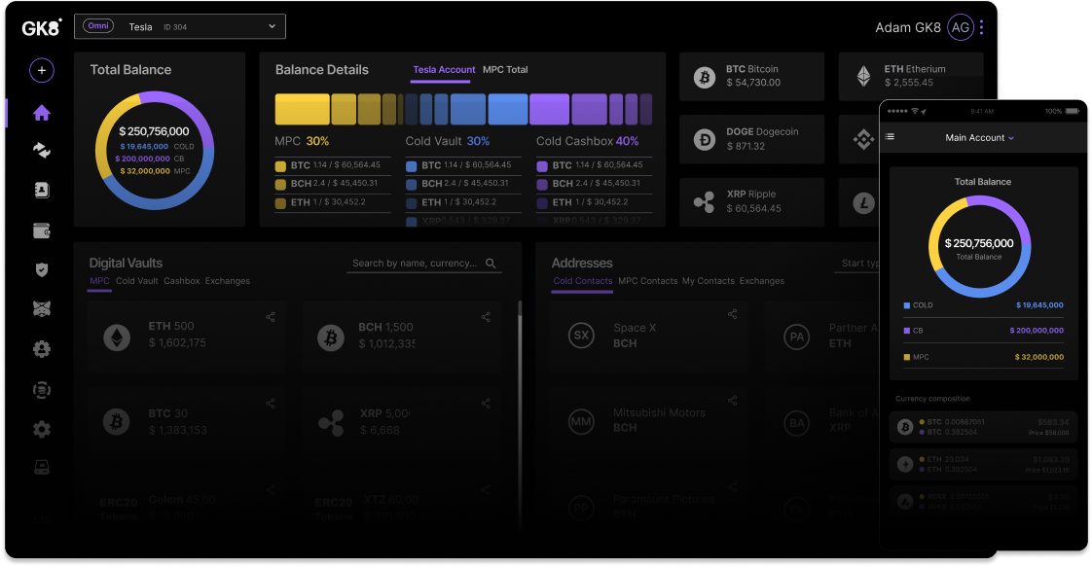This screenshot has height=567, width=1092.
Task: Open the user management gear icon
Action: coord(42,348)
